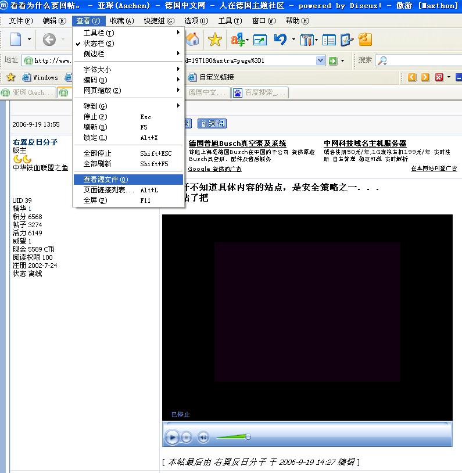This screenshot has height=473, width=462.
Task: Choose 全屏 from the View menu
Action: click(x=95, y=200)
